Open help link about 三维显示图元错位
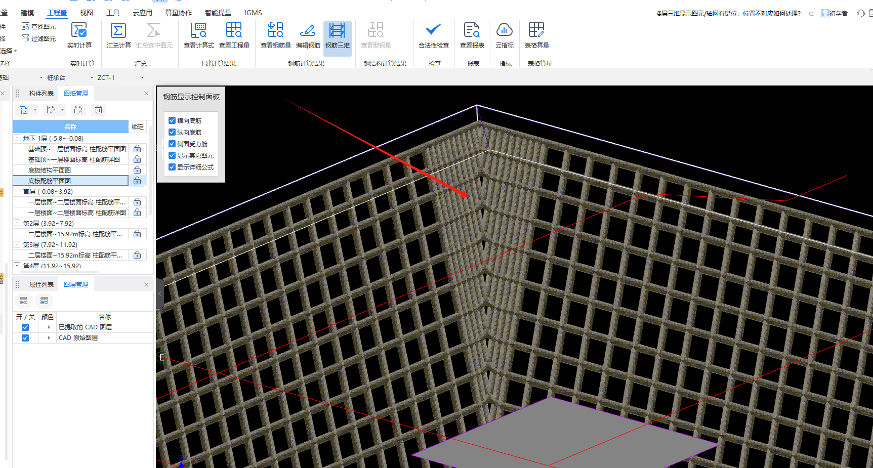The width and height of the screenshot is (873, 468). 729,14
